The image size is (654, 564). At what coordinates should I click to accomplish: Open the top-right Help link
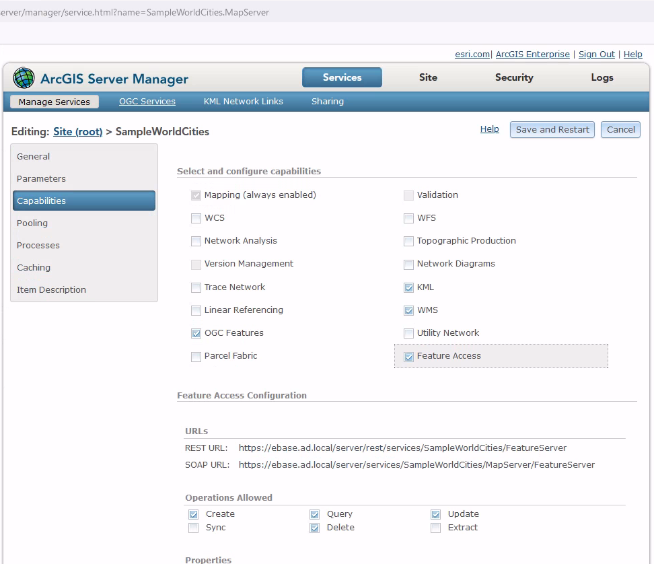tap(632, 55)
